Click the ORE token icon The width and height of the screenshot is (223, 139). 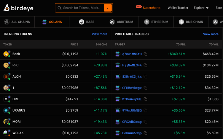(x=6, y=99)
